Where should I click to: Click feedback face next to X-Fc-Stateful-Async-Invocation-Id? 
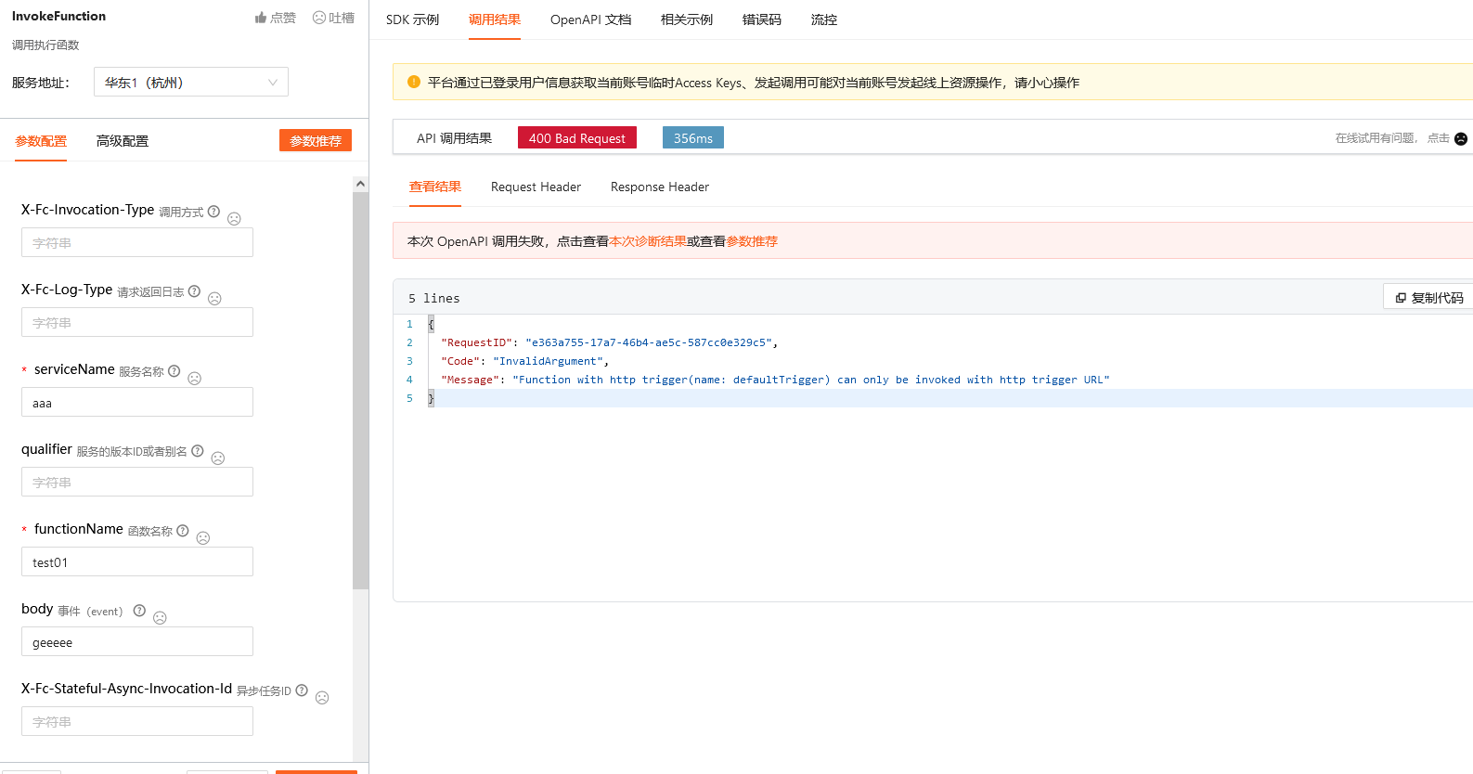coord(322,698)
